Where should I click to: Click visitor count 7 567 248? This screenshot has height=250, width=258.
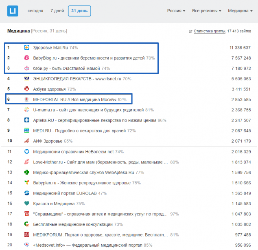241,58
